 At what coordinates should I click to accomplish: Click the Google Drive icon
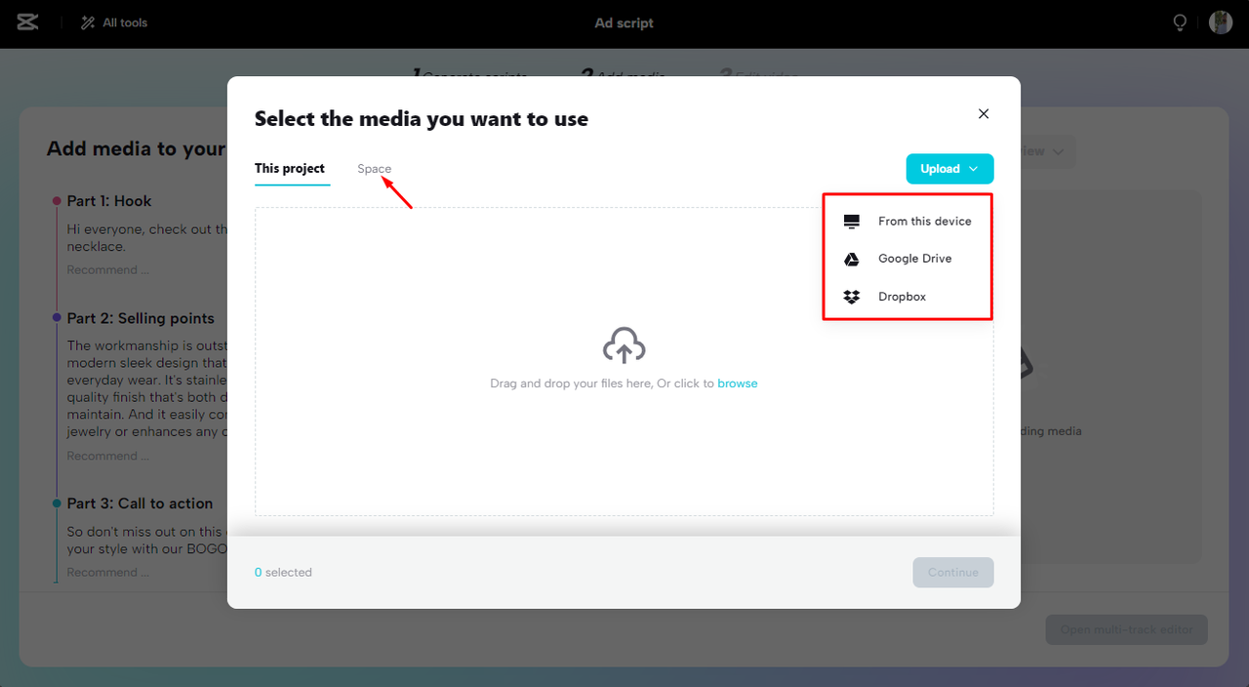[x=852, y=259]
